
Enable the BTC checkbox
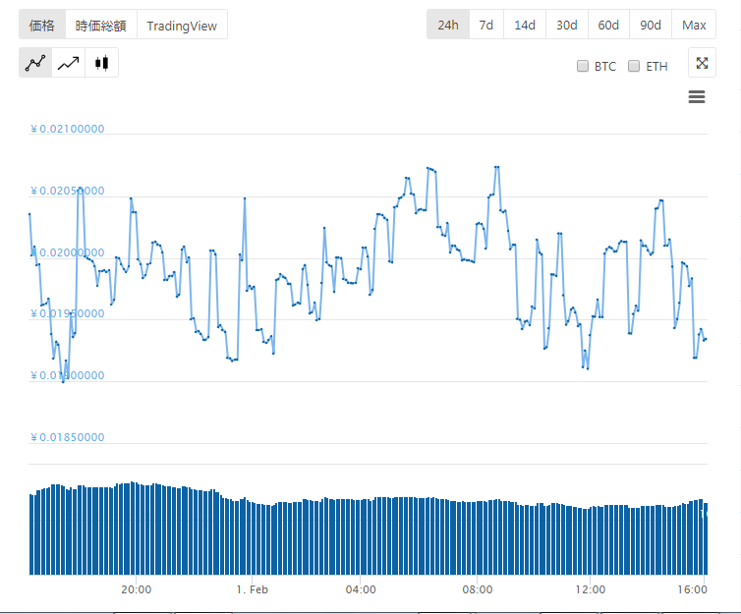tap(583, 67)
